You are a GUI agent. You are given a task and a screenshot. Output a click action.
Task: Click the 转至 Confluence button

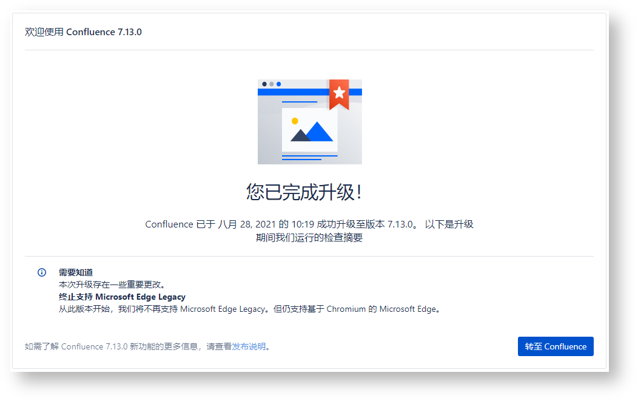555,346
